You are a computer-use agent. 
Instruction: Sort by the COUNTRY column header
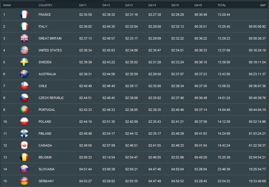[45, 5]
